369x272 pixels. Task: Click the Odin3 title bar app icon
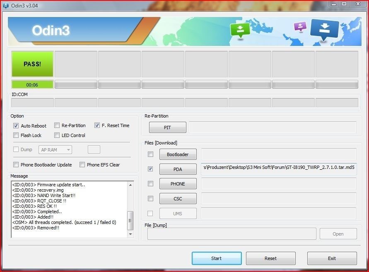click(x=6, y=5)
